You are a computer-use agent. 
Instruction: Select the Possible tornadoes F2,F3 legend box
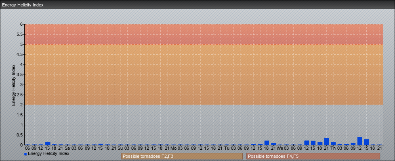click(x=182, y=156)
